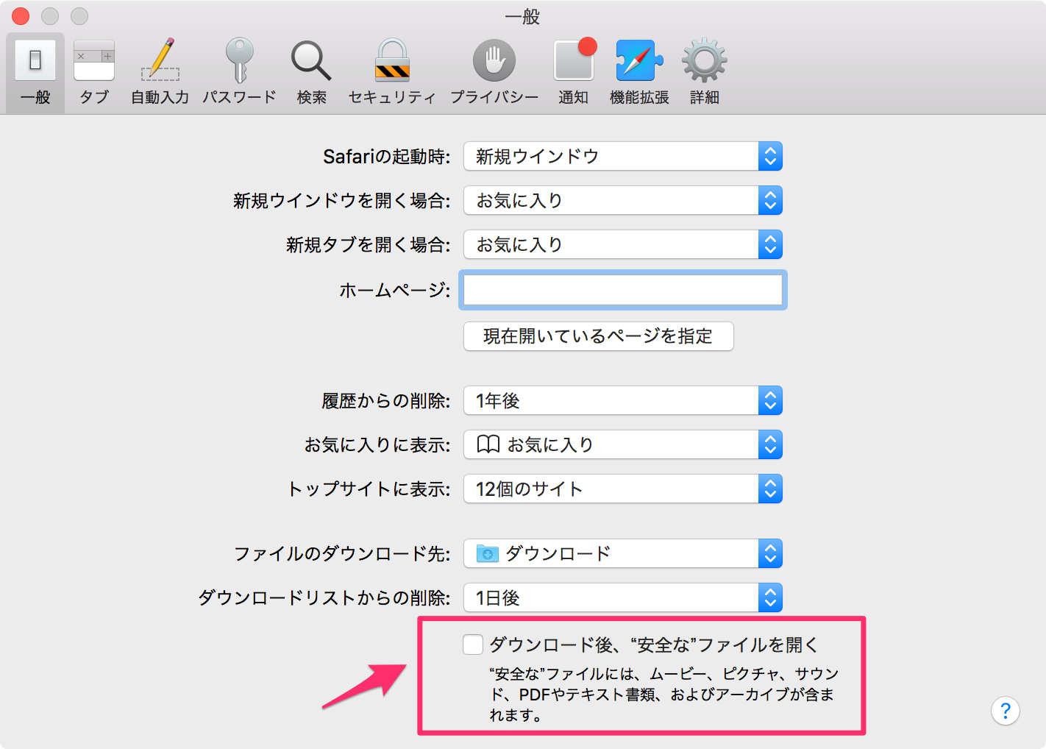Open the セキュリティ padlock icon pane
This screenshot has width=1046, height=749.
click(x=392, y=72)
